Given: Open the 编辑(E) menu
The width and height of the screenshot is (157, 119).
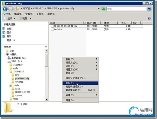Looking at the screenshot, I should pyautogui.click(x=18, y=14).
